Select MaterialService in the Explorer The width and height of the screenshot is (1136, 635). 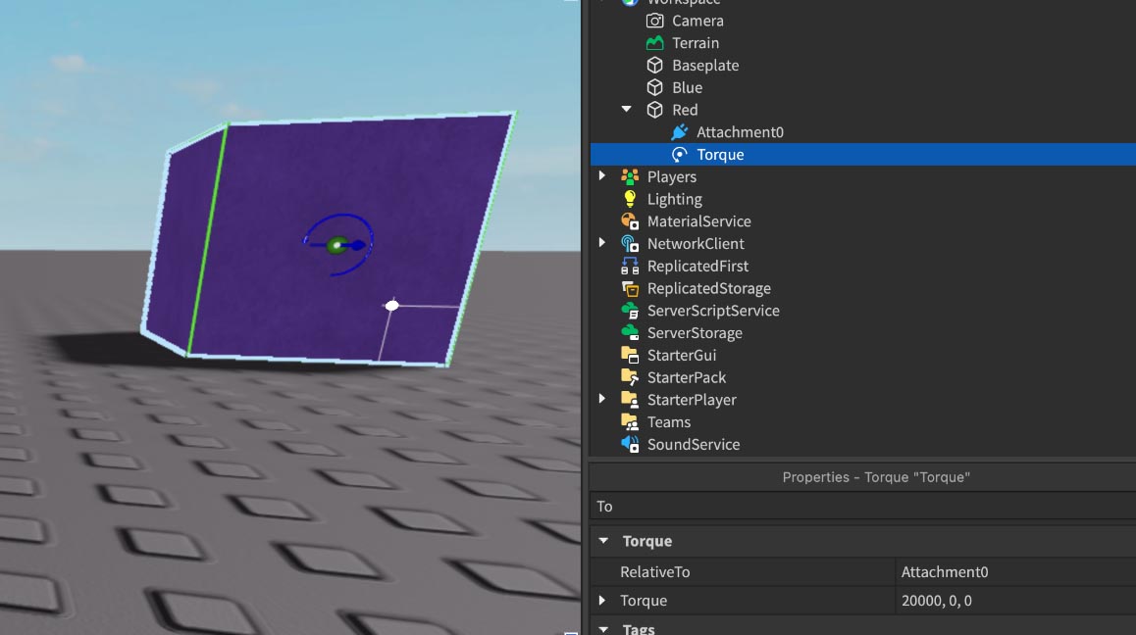click(698, 221)
